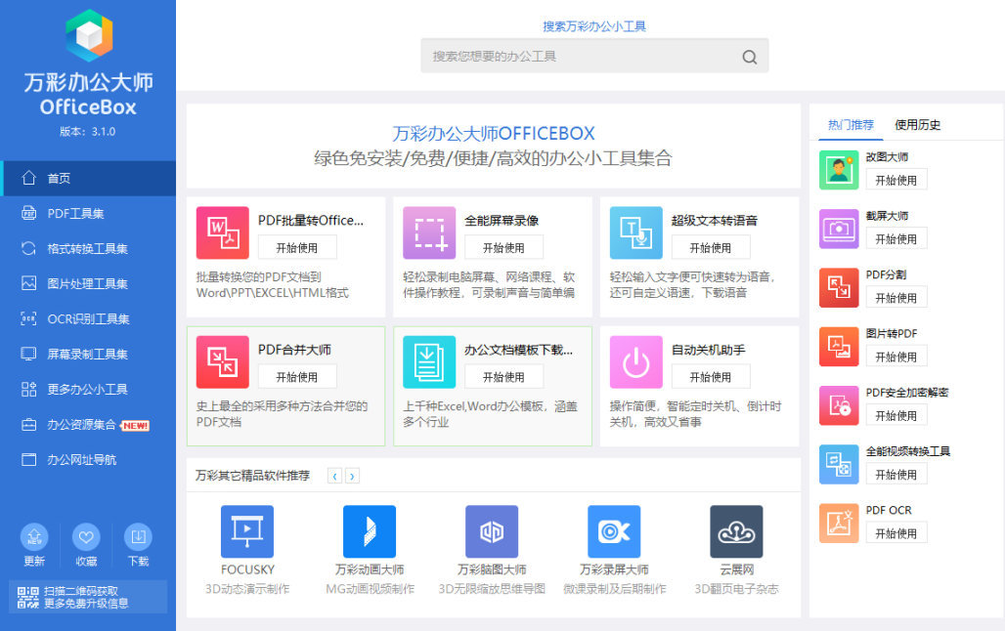Click the 3D翻页电子杂志 caption under 云展网
1005x631 pixels.
click(x=736, y=589)
